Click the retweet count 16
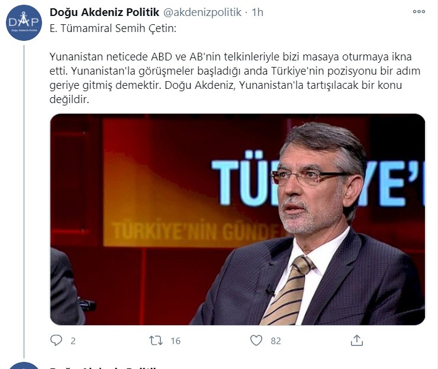The image size is (438, 369). click(175, 341)
